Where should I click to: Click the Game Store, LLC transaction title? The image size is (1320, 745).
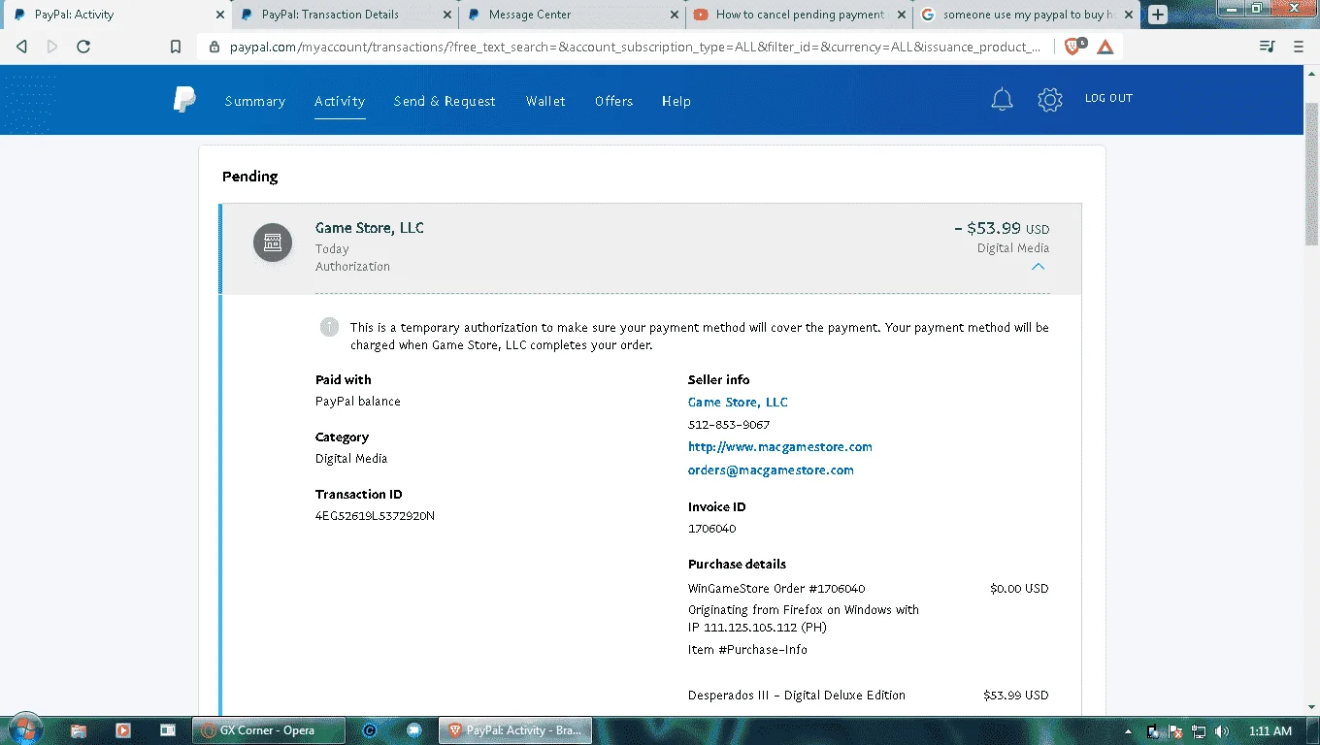370,228
